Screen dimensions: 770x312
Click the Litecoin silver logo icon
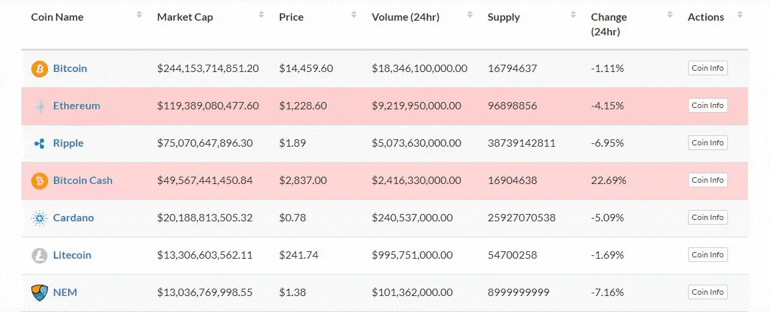pos(40,255)
